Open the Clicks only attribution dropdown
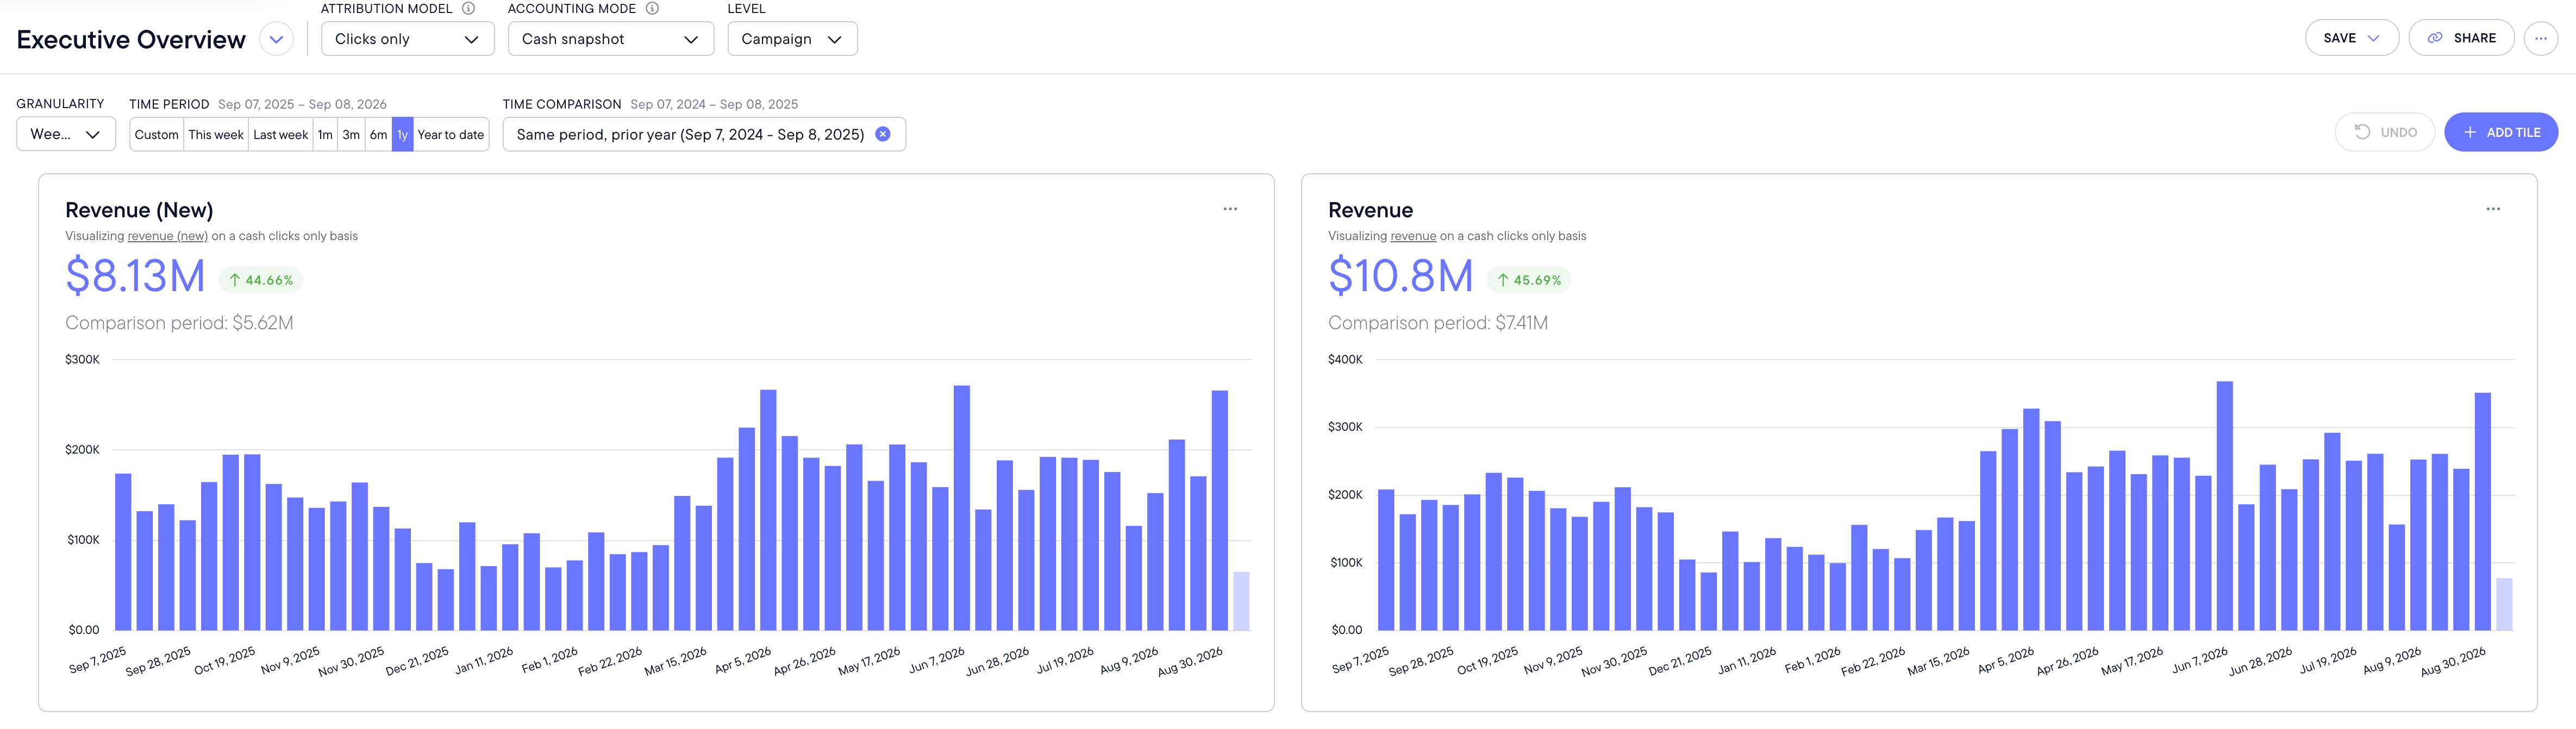 (407, 39)
